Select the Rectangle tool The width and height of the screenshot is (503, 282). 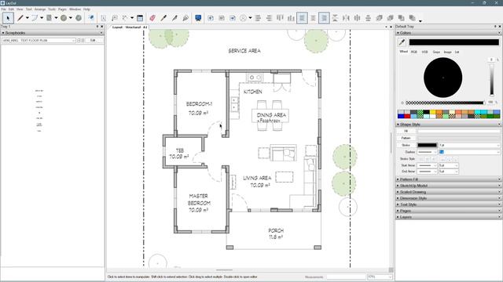point(49,18)
